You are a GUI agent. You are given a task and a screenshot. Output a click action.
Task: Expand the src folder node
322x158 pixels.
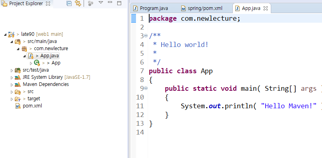click(12, 92)
